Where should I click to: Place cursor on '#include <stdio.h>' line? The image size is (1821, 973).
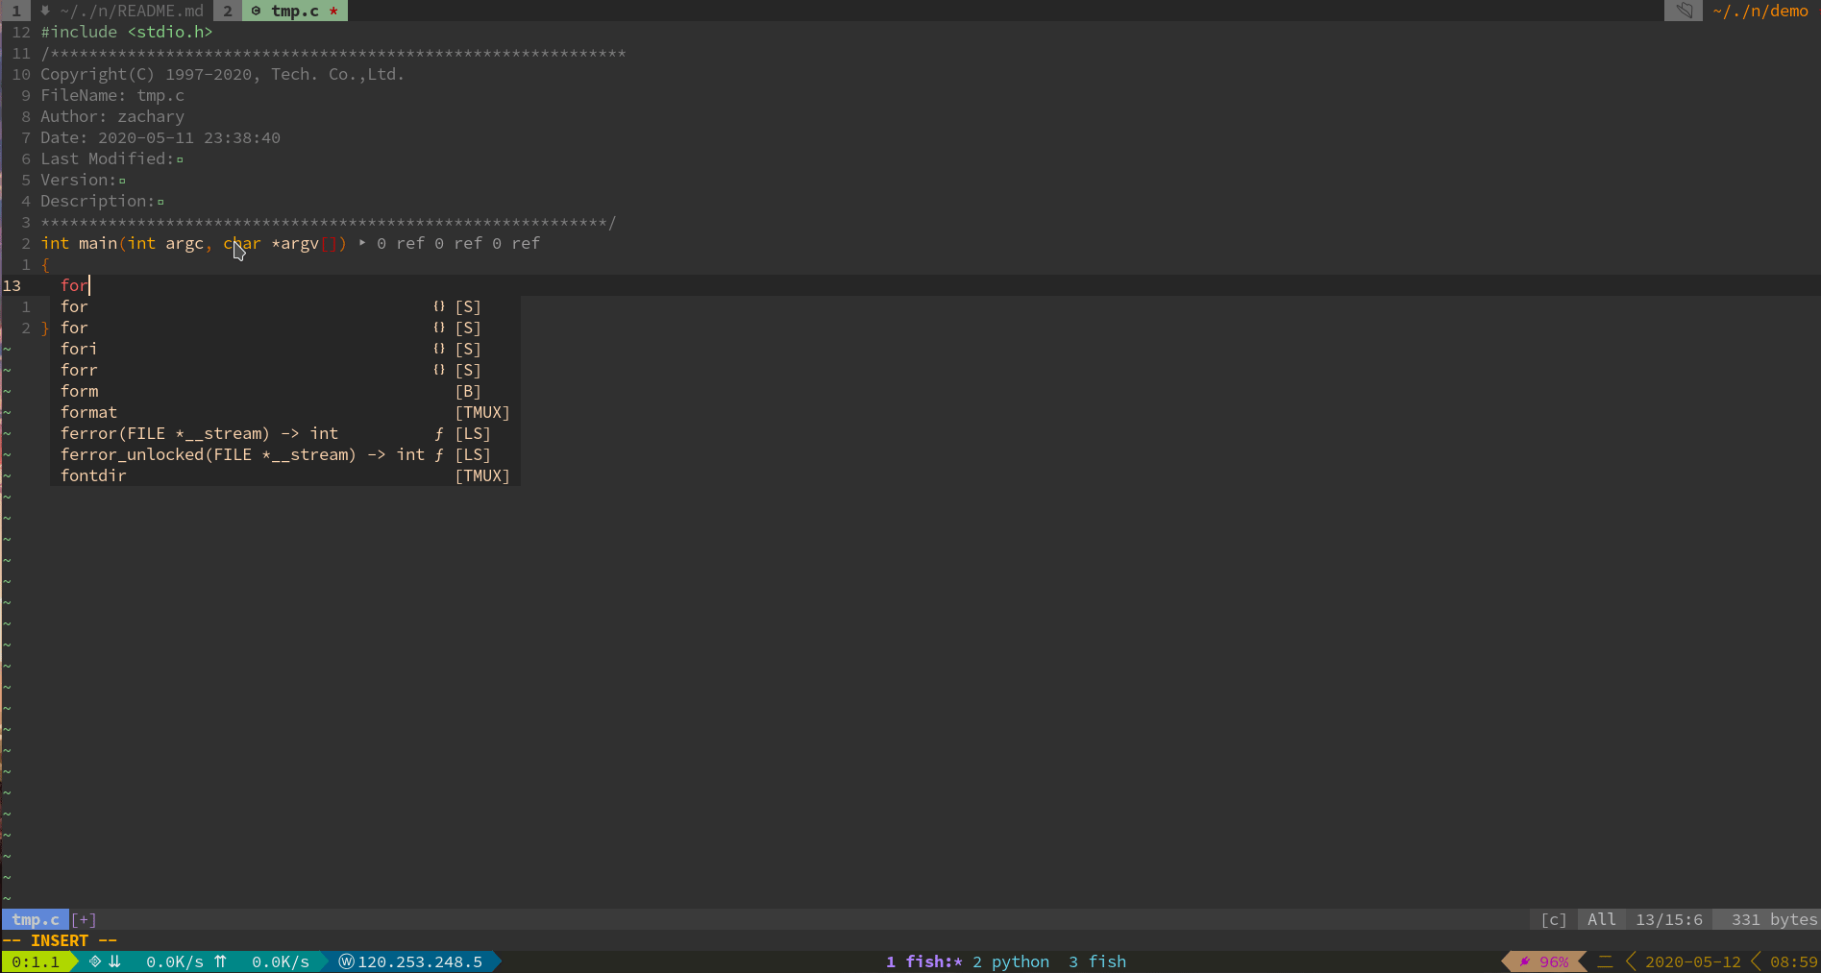tap(127, 32)
